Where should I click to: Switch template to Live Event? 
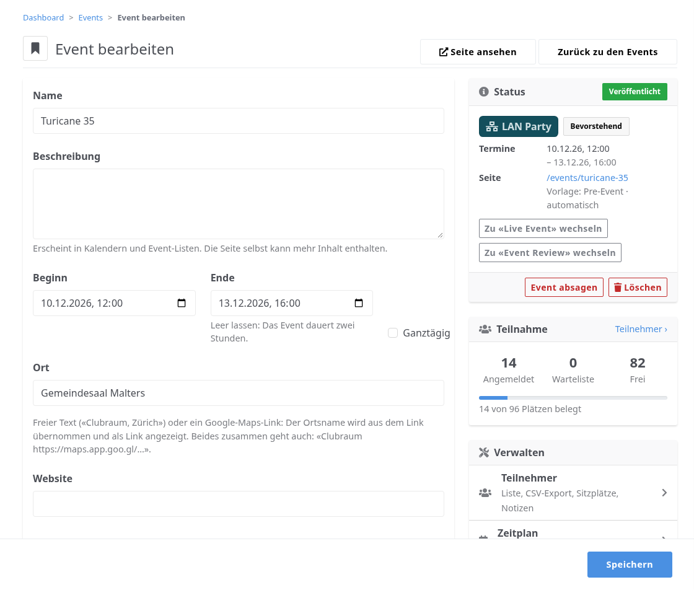click(543, 229)
